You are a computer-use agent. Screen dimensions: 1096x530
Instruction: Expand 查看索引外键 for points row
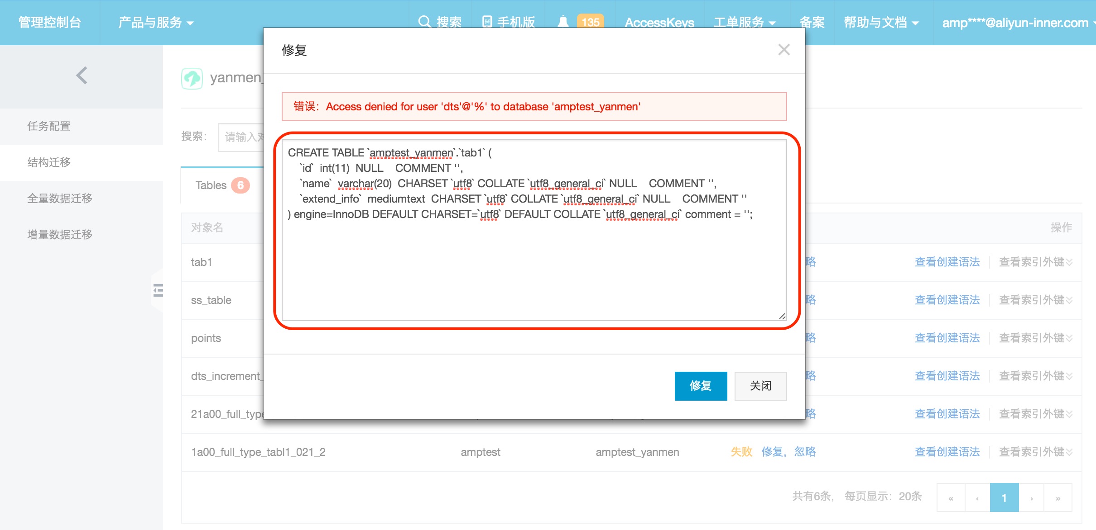(1036, 338)
